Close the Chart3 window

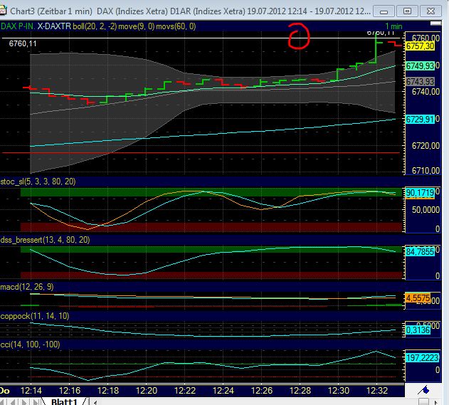430,11
